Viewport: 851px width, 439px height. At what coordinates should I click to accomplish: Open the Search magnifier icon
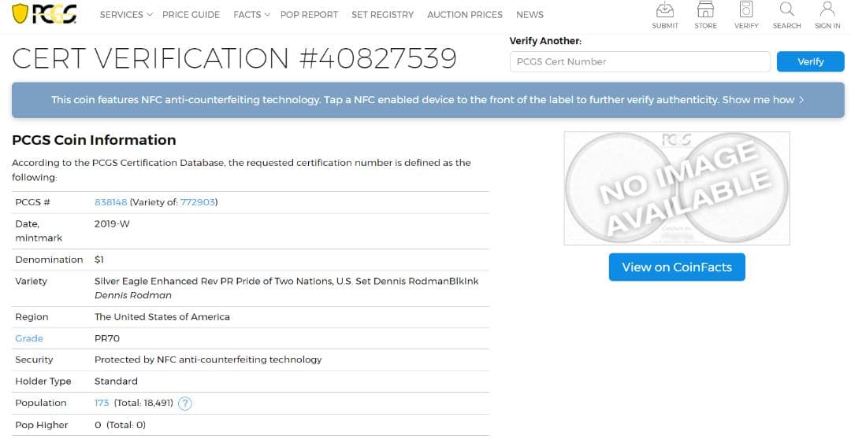786,11
